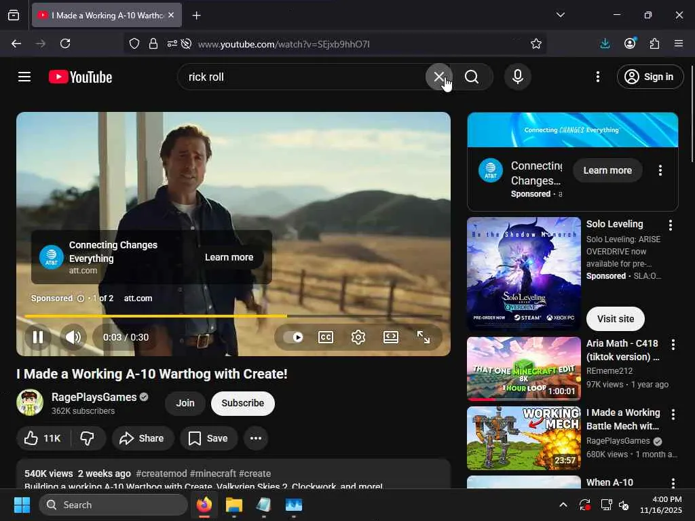Viewport: 695px width, 521px height.
Task: List all tabs dropdown arrow
Action: 560,15
